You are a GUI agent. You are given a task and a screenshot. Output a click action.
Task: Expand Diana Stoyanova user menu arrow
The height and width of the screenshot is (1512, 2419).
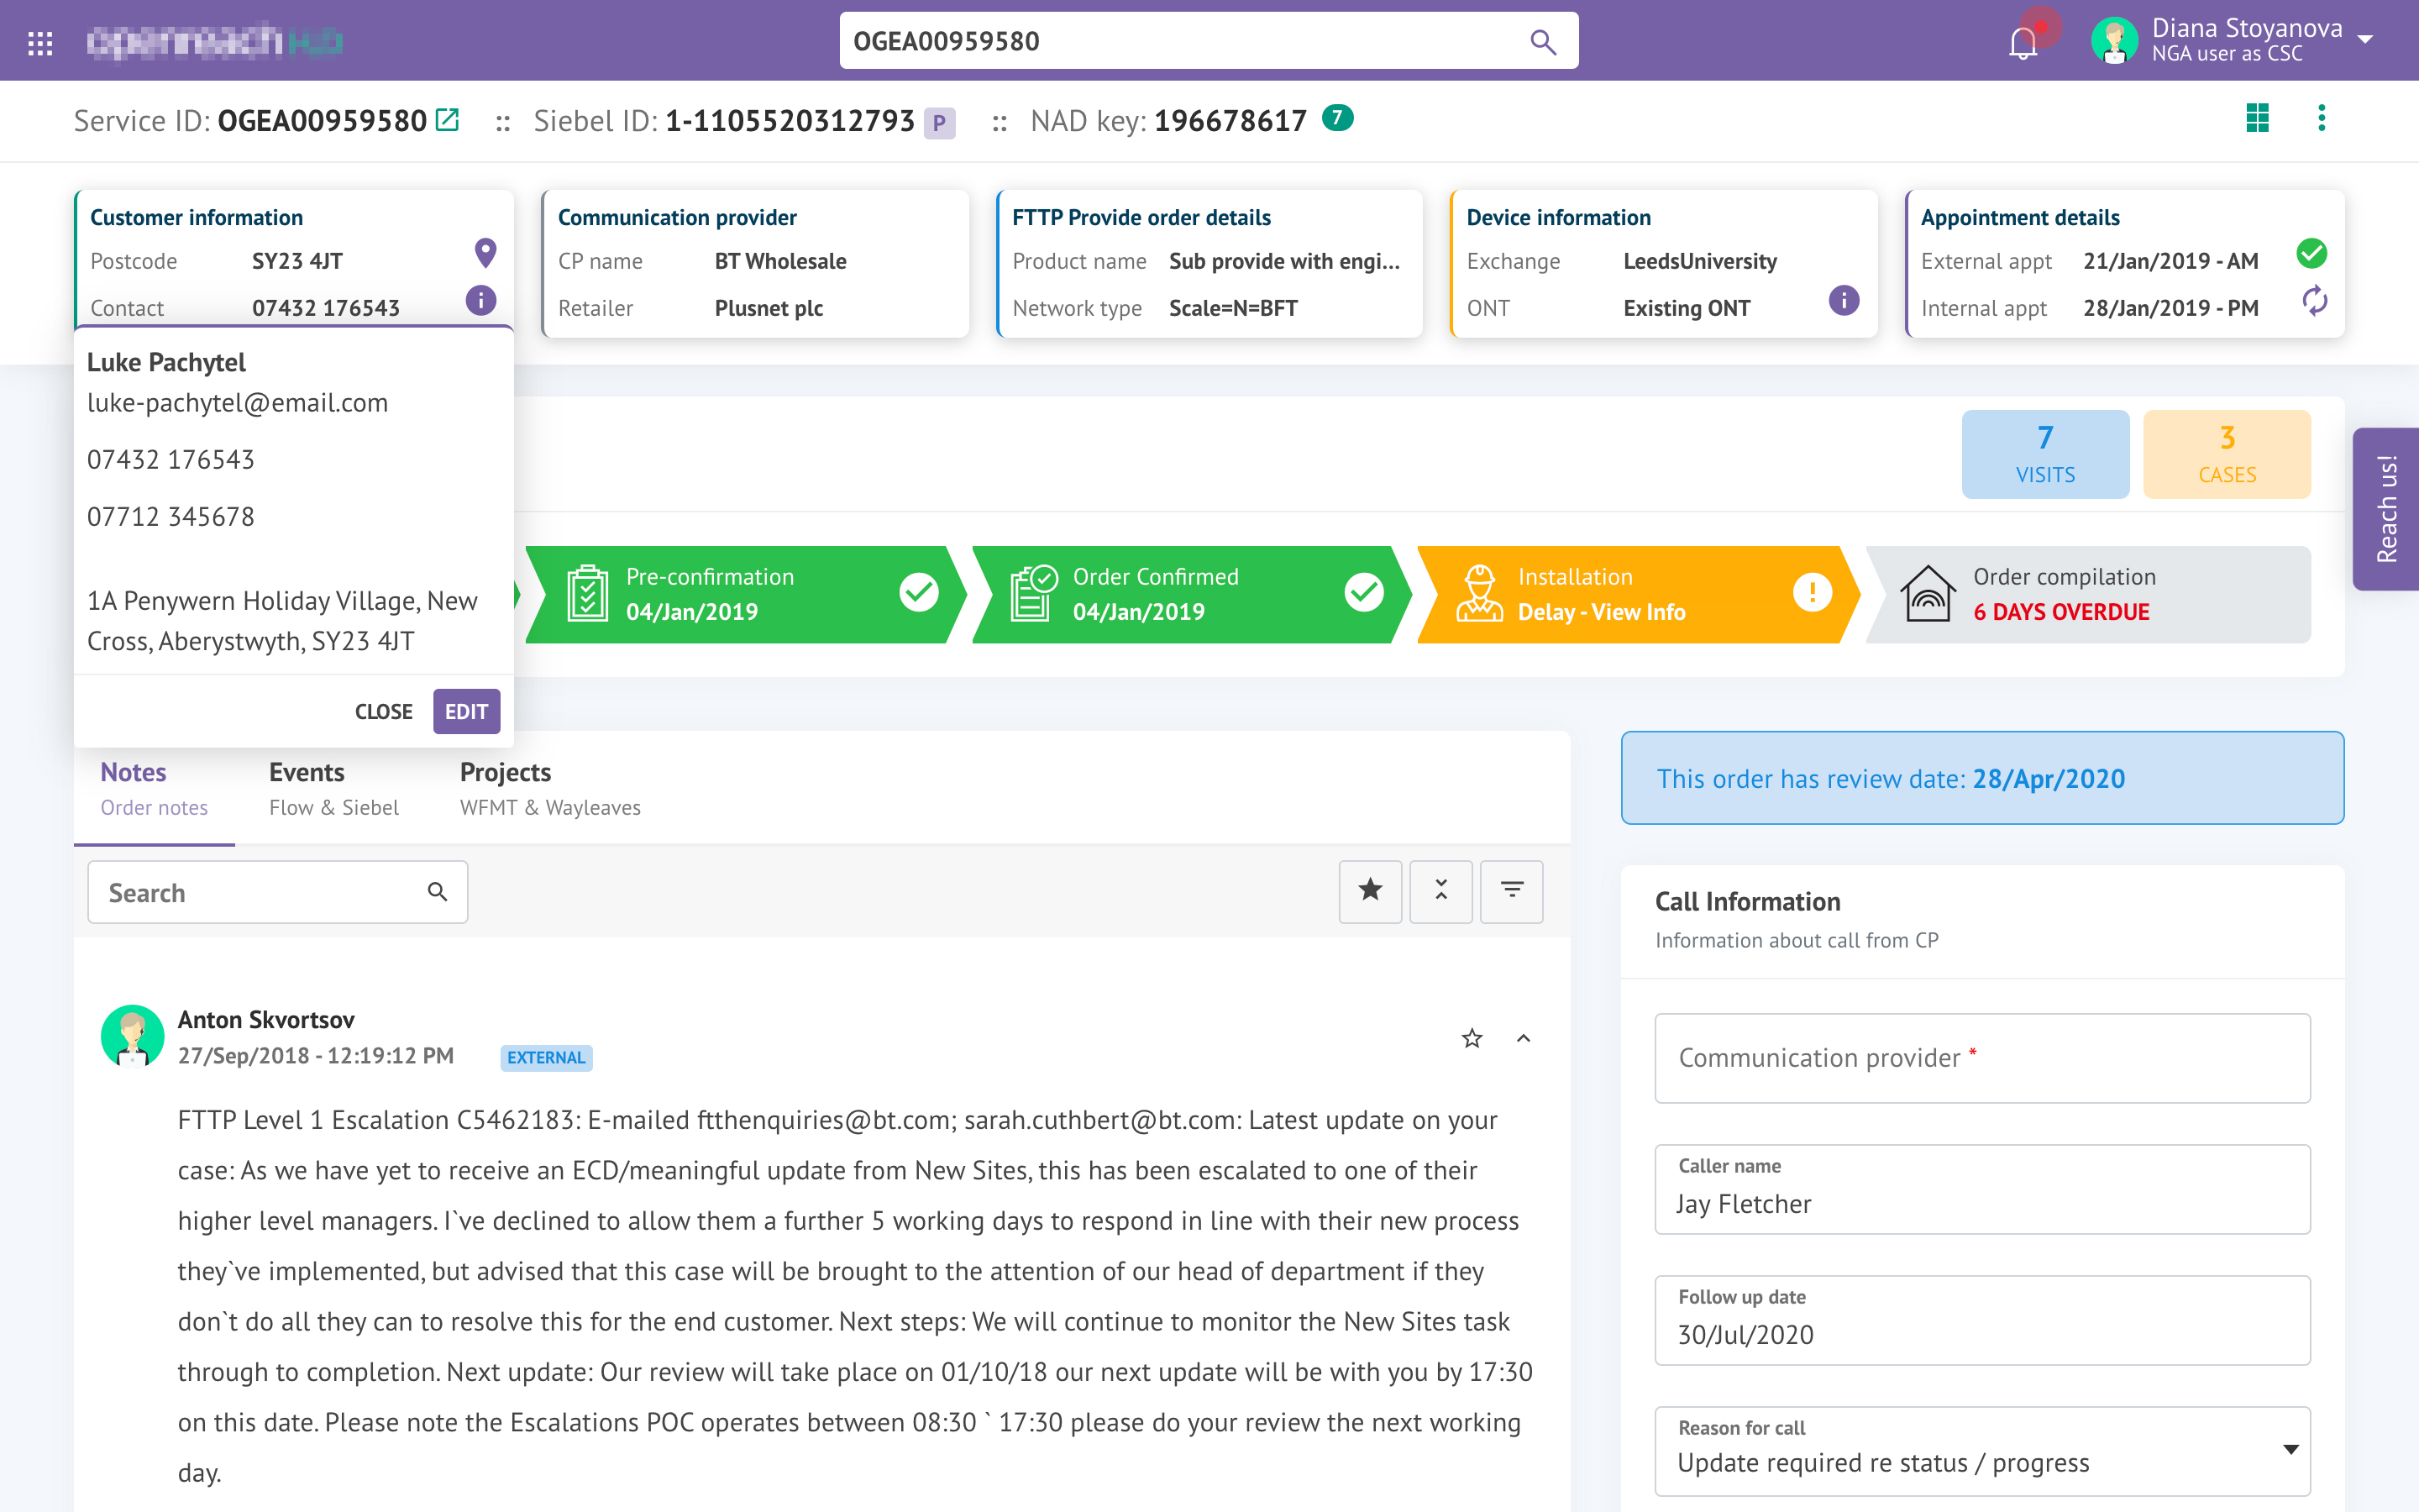coord(2365,40)
